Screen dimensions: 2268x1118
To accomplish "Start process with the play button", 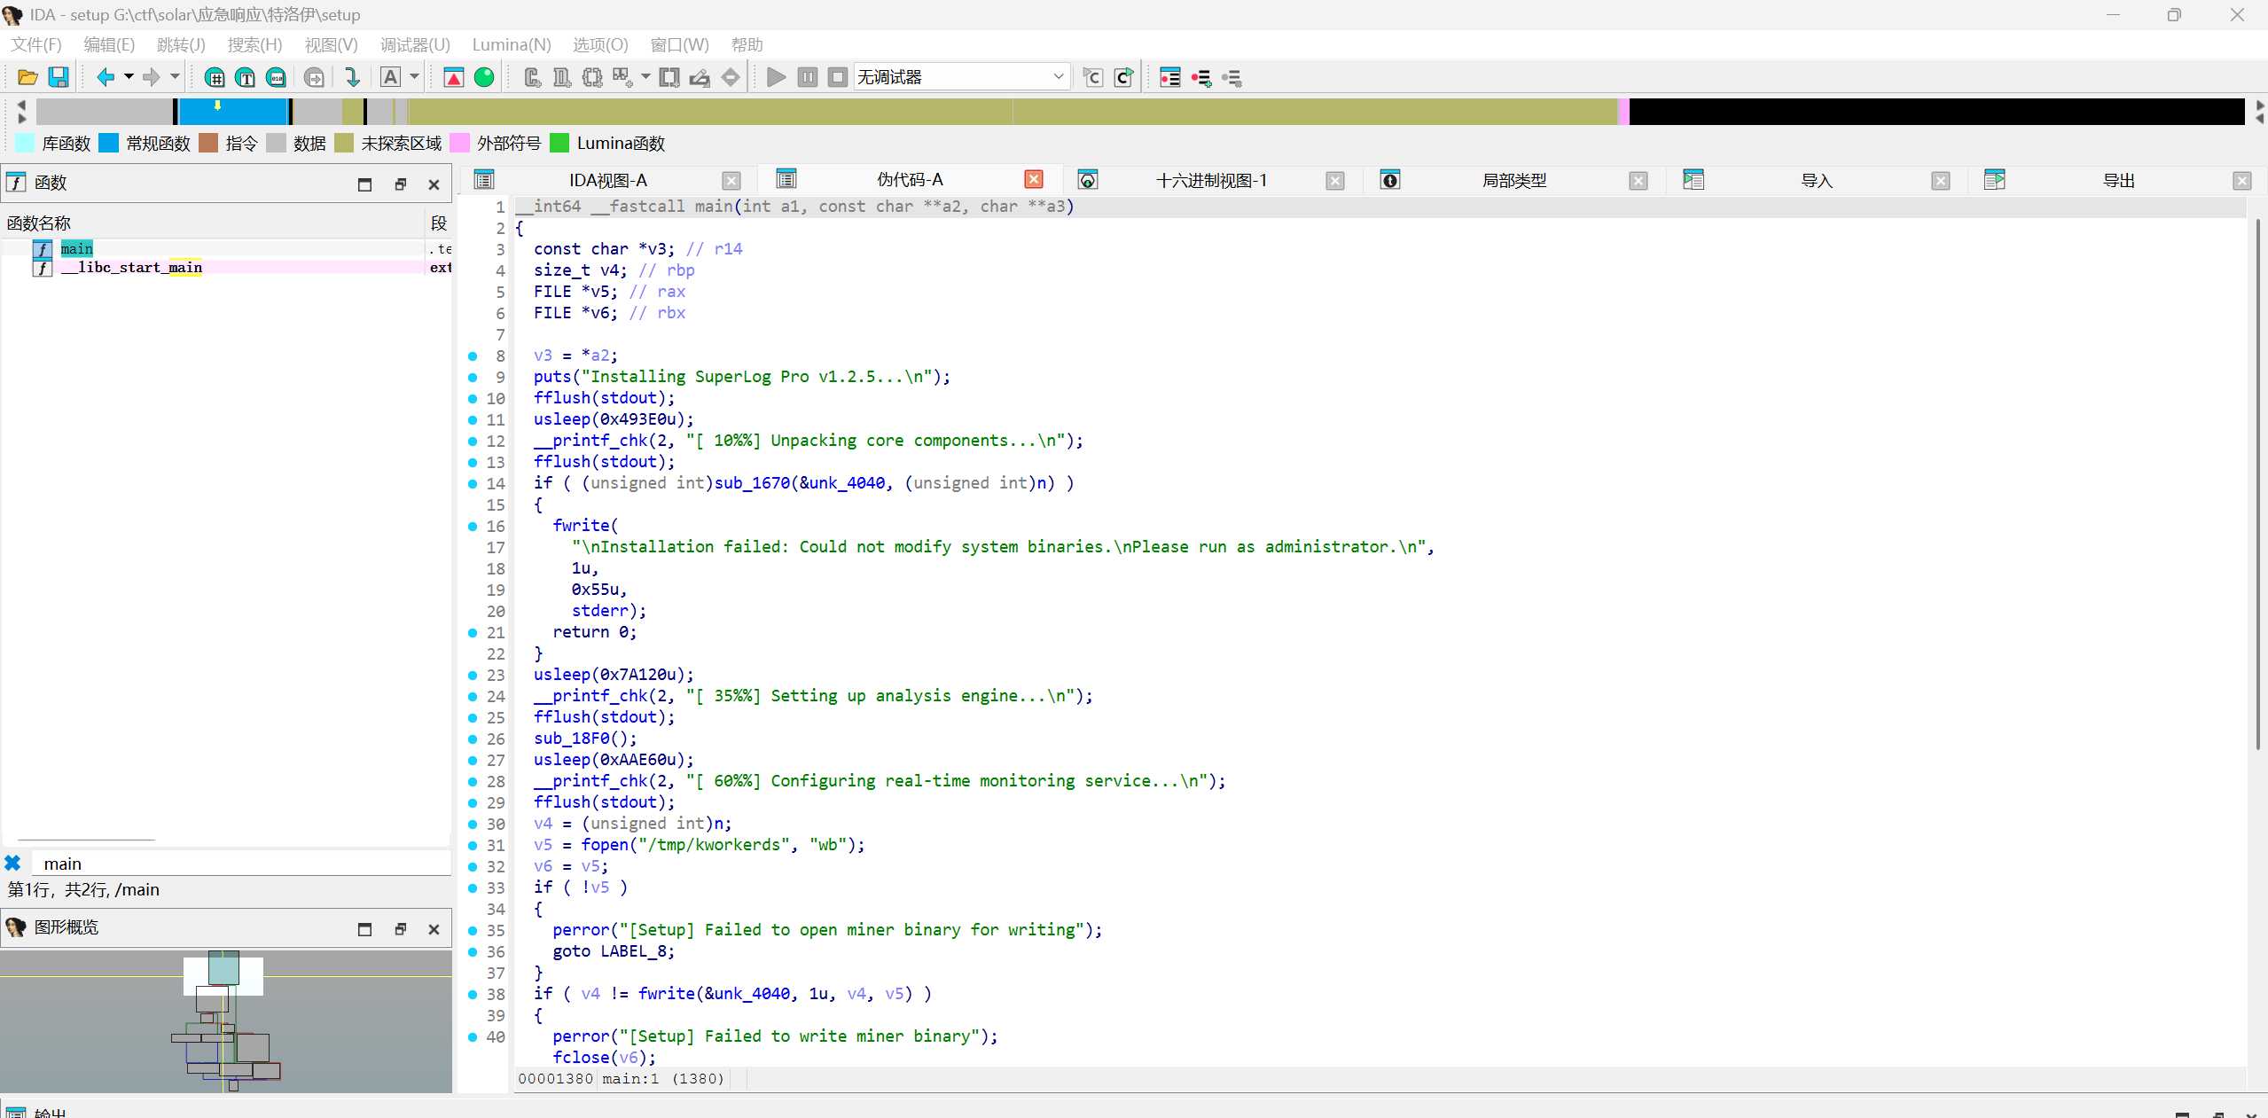I will 776,78.
